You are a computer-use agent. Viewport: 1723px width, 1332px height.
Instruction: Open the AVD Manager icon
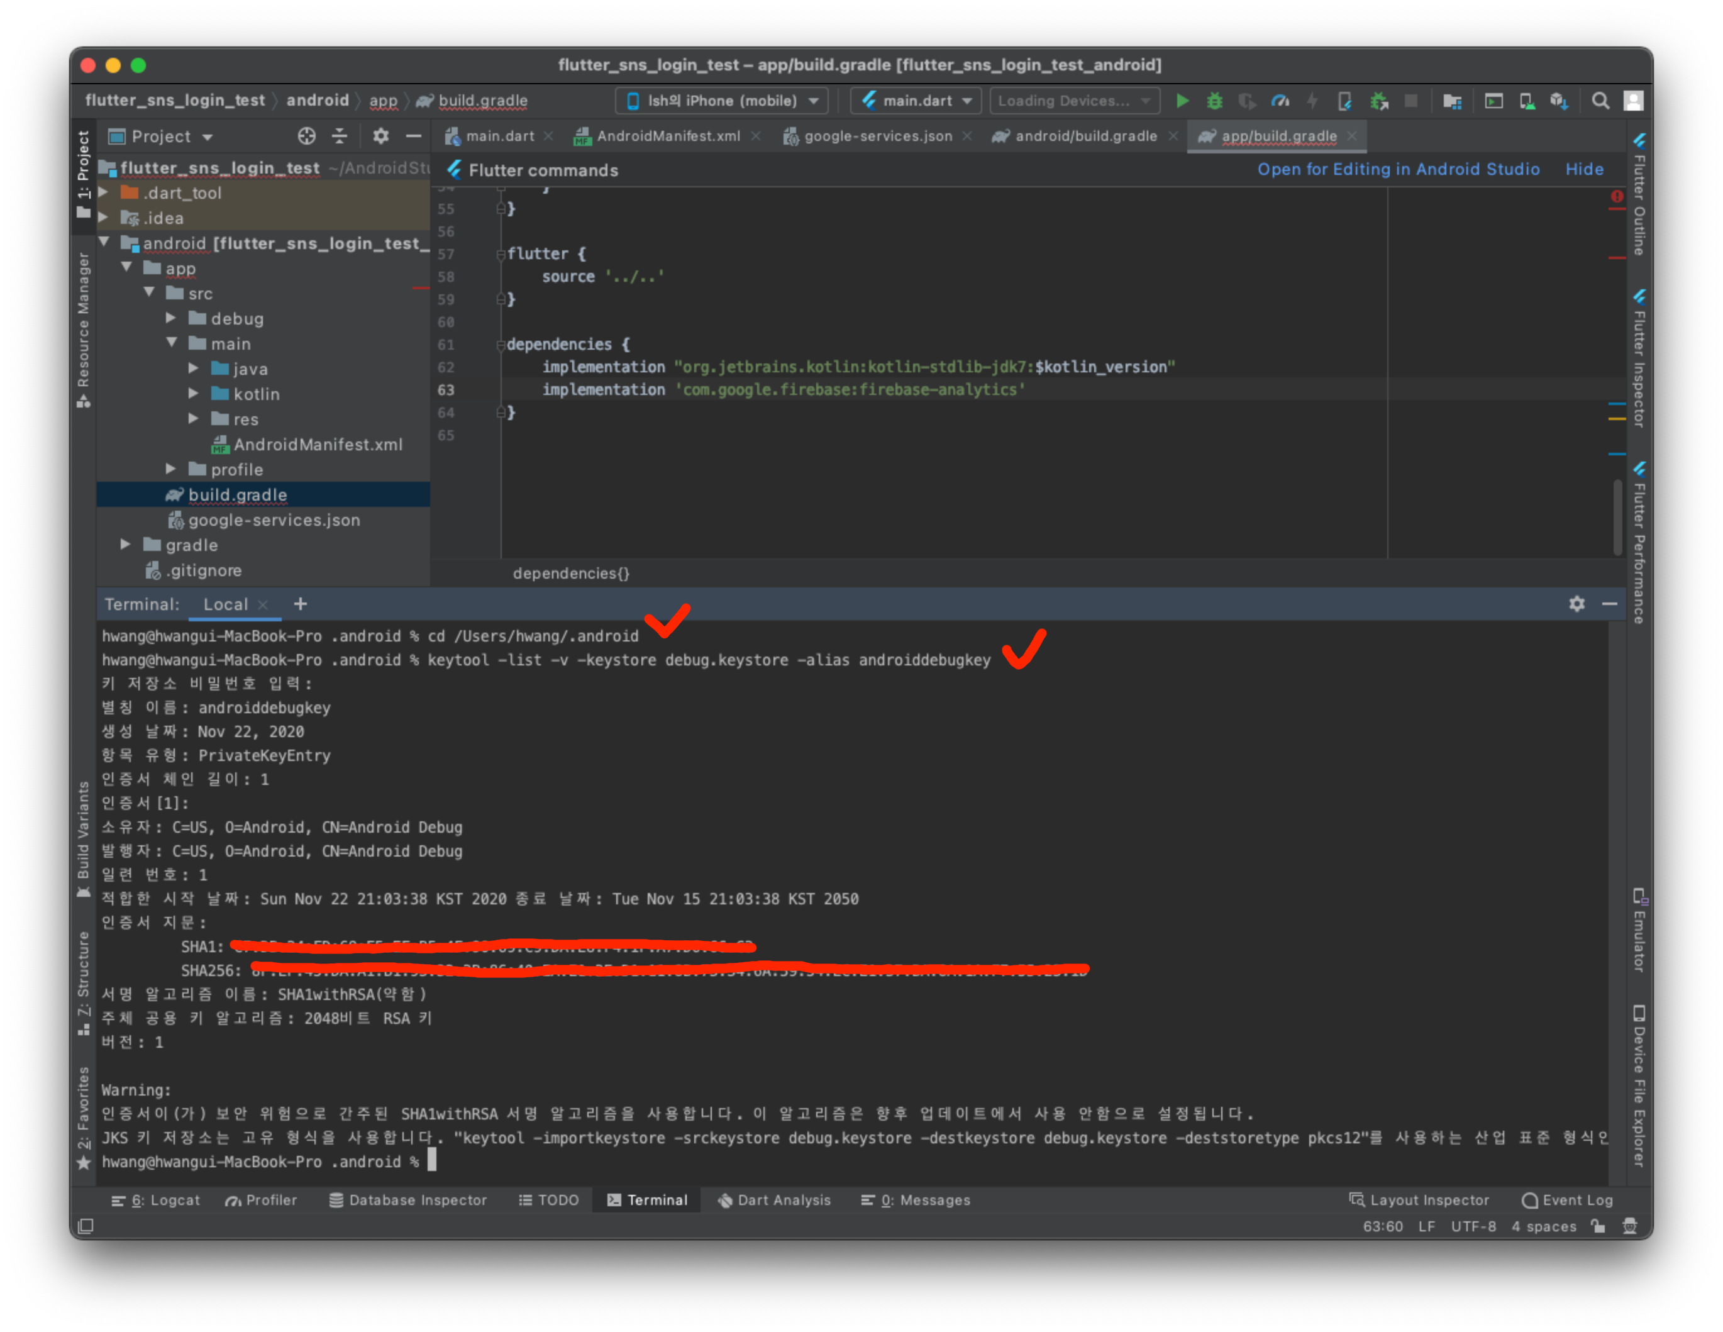click(x=1527, y=101)
